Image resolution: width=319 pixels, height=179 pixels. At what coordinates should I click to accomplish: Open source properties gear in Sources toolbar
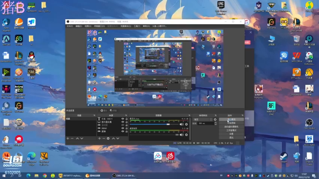(108, 138)
